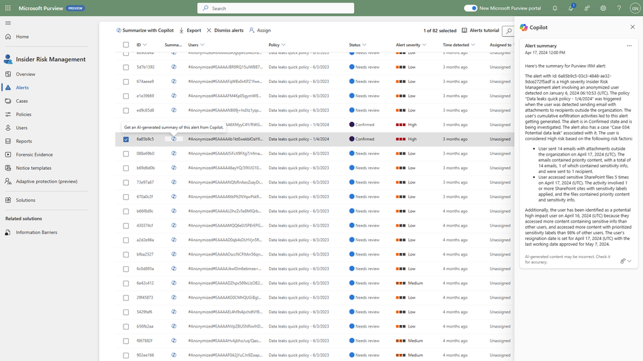
Task: Open the Alert severity column dropdown
Action: 424,44
